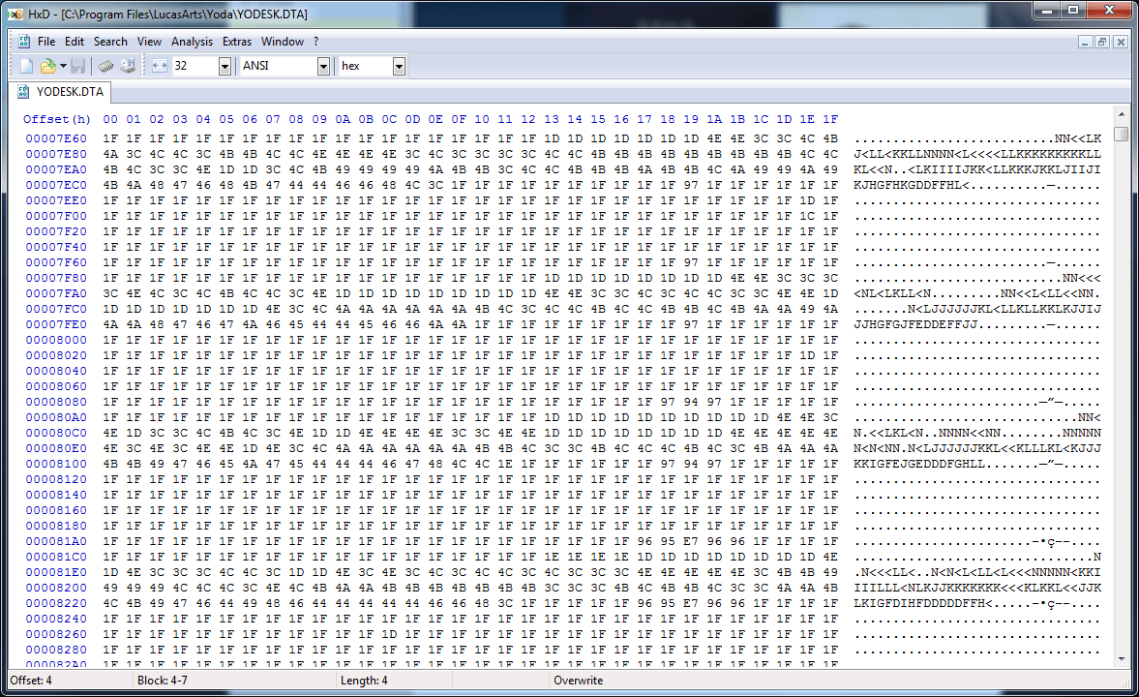
Task: Open the ? help menu
Action: 315,42
